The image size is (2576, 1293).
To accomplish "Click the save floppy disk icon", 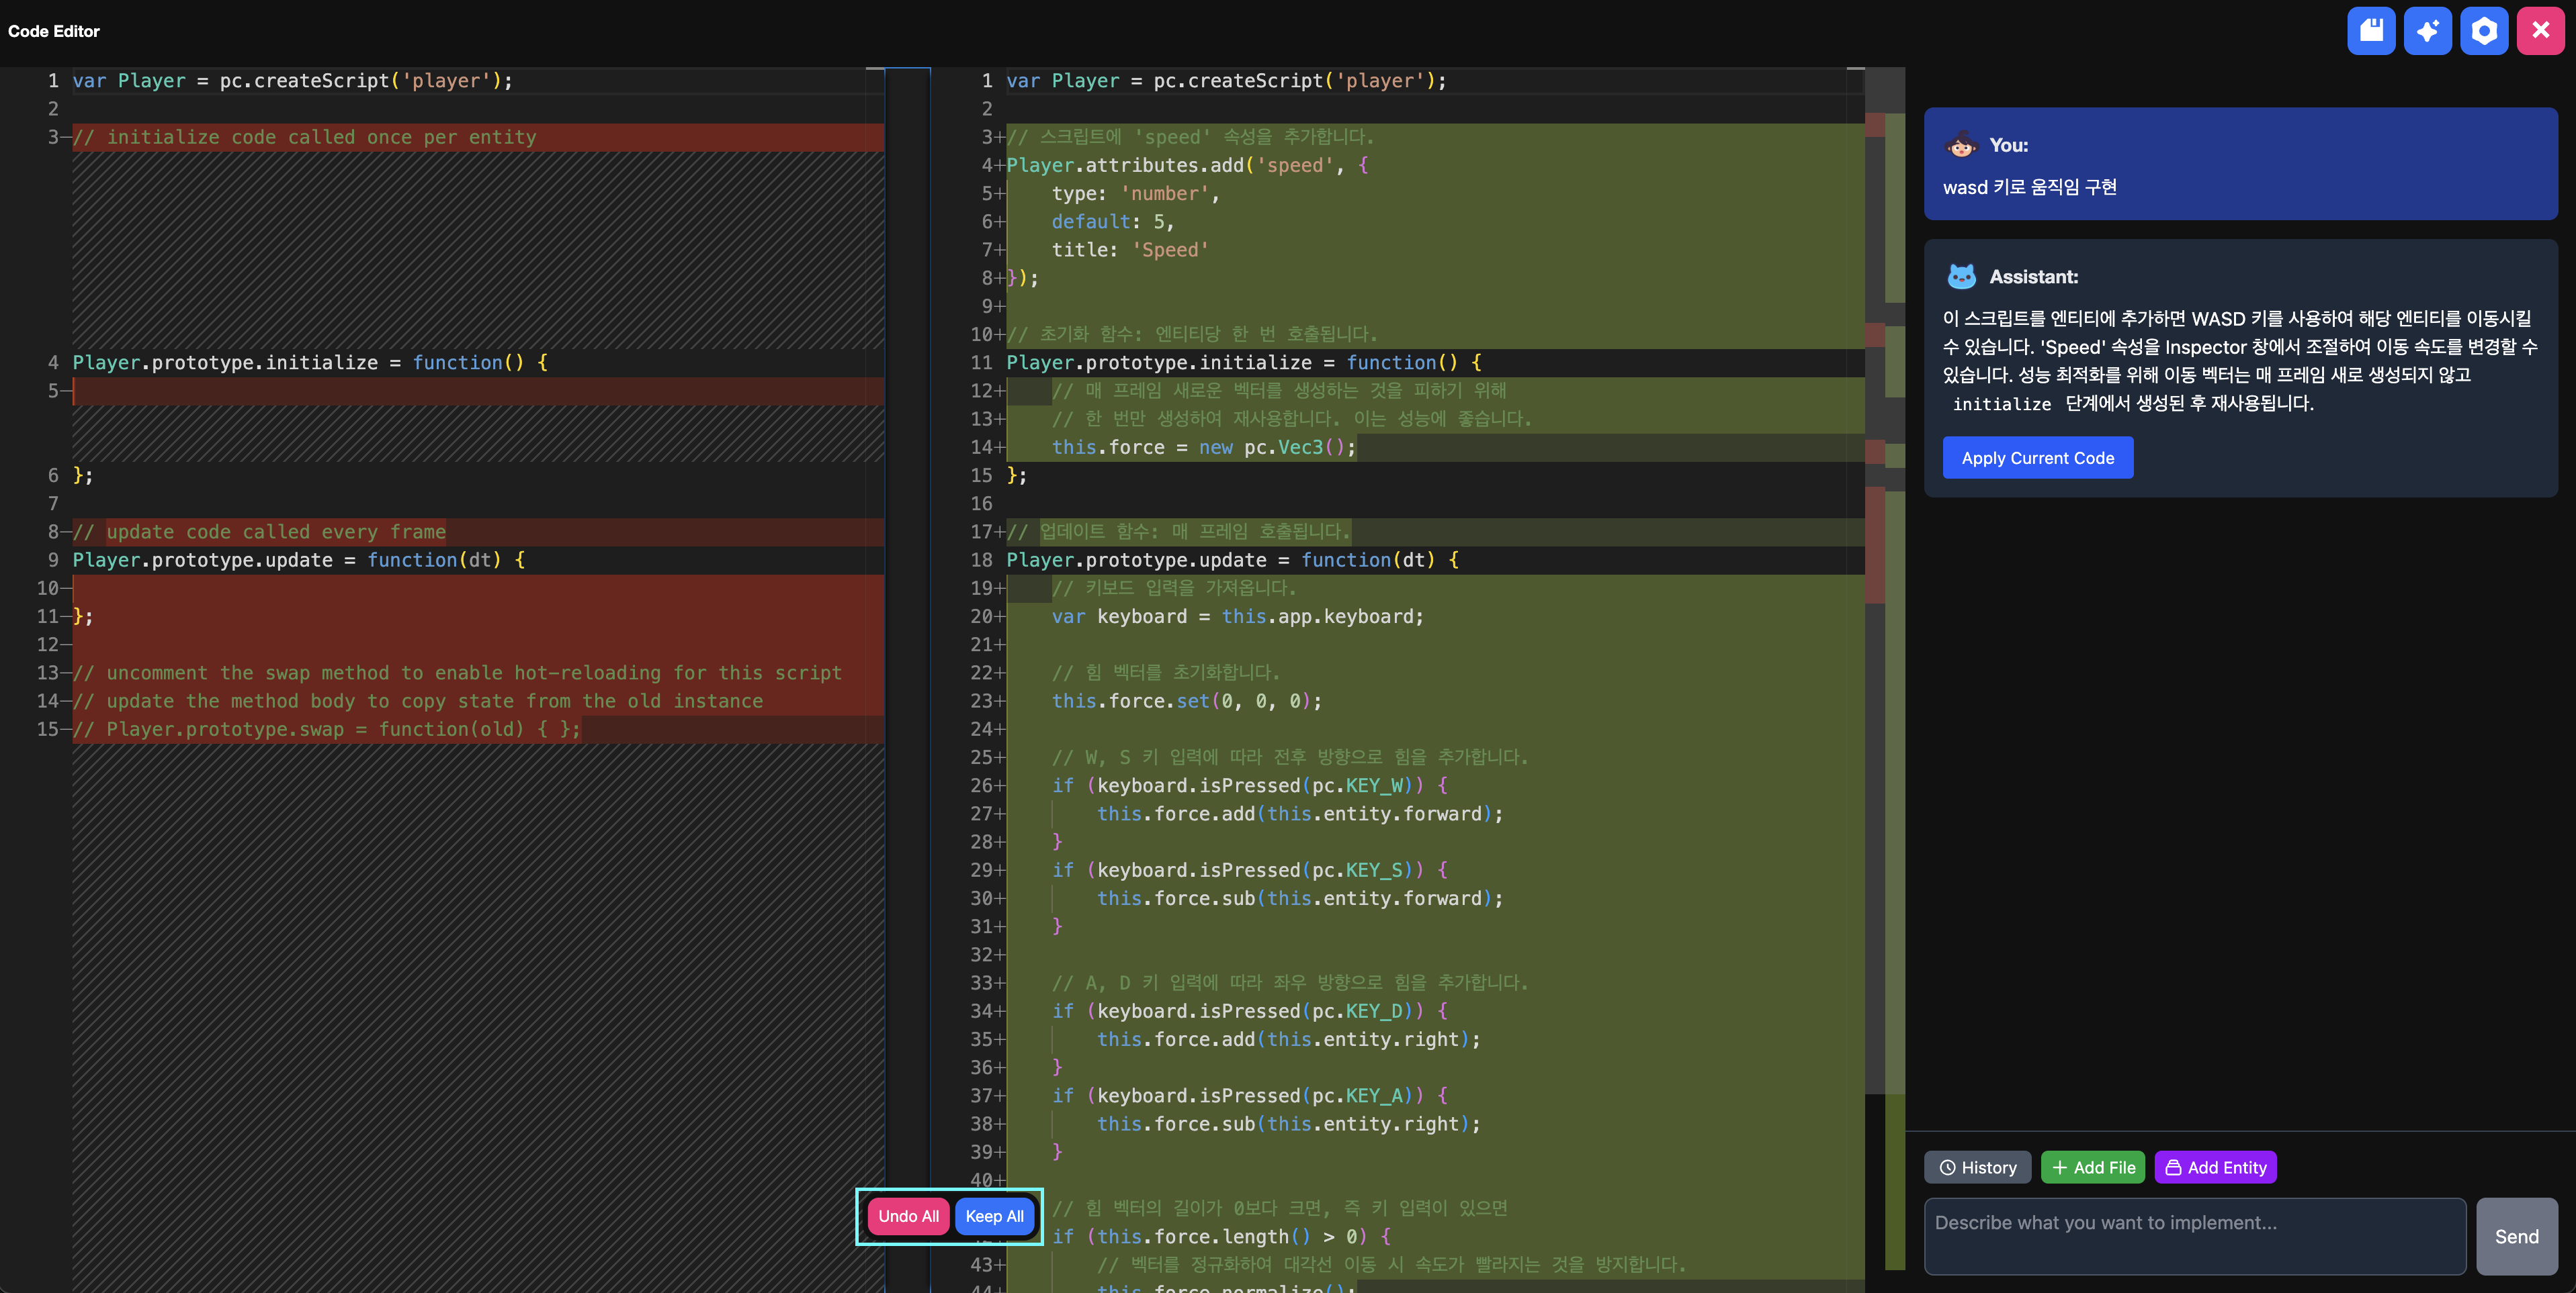I will coord(2370,31).
